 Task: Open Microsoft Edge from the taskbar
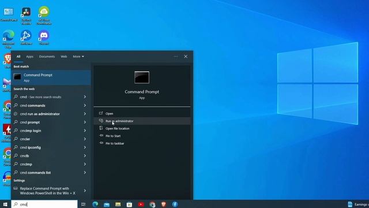tap(95, 204)
